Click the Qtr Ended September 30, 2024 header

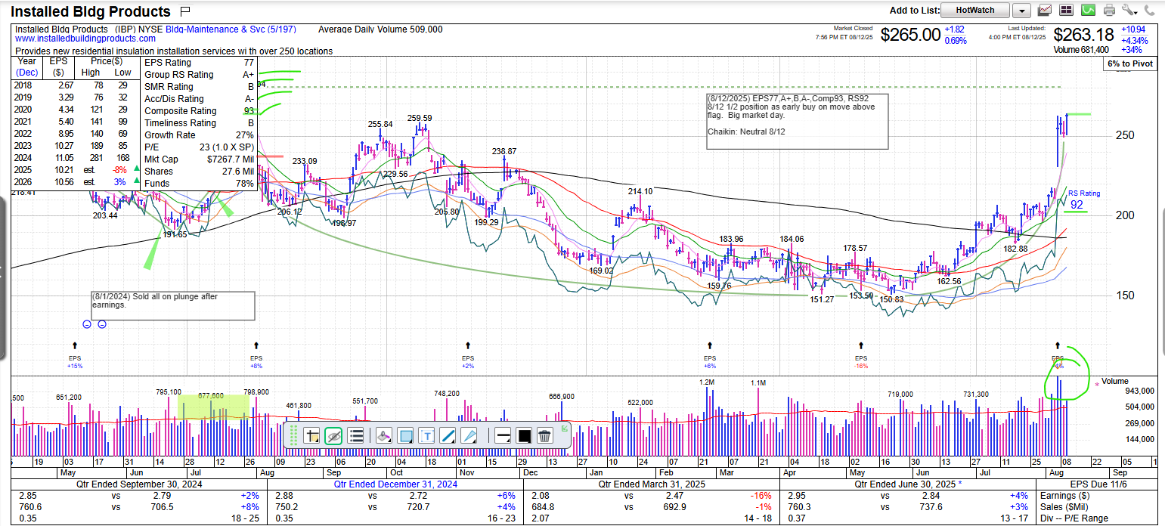click(x=138, y=484)
